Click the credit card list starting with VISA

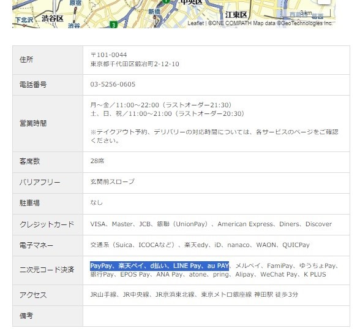point(211,224)
